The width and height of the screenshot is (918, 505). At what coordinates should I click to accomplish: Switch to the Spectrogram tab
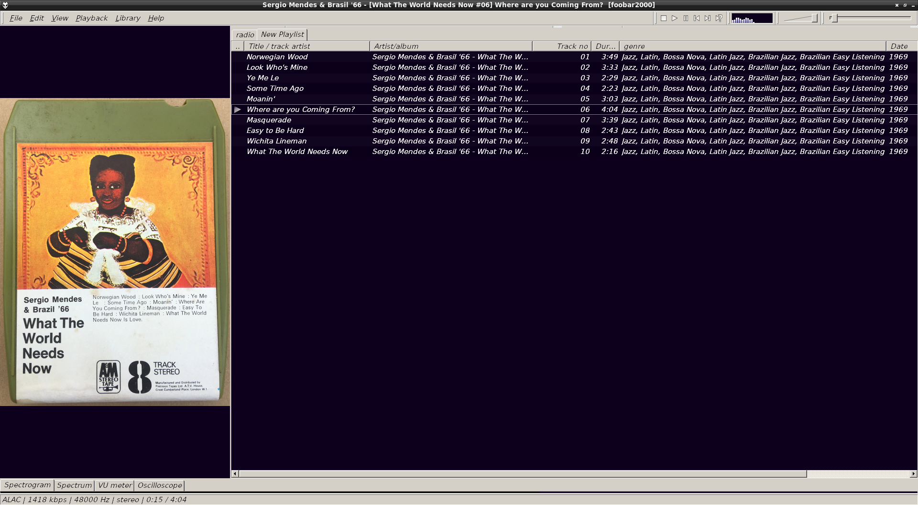click(27, 485)
